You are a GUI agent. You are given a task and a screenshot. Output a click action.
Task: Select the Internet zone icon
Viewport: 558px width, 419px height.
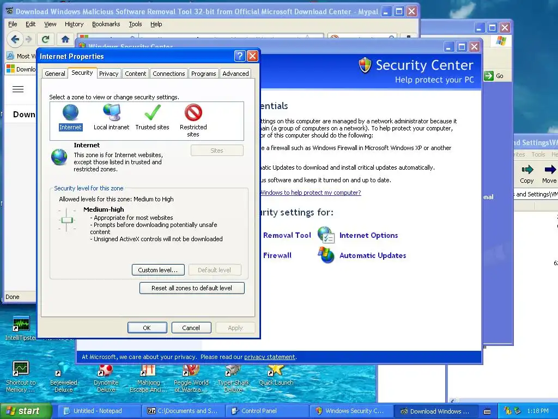70,112
